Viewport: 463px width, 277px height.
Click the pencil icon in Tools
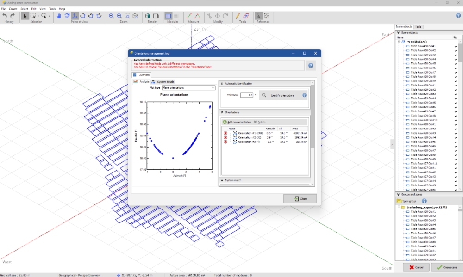238,16
